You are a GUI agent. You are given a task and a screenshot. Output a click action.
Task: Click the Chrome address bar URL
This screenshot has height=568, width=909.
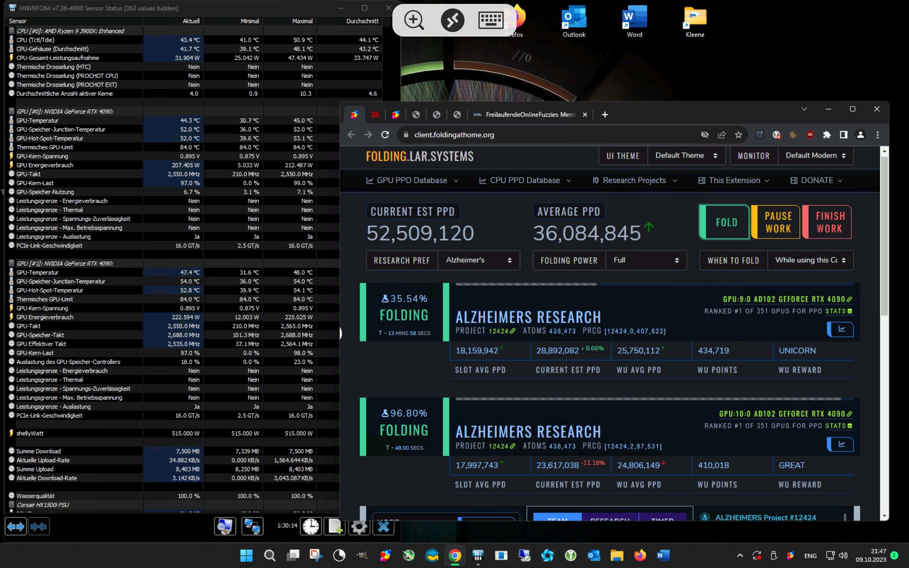(454, 135)
